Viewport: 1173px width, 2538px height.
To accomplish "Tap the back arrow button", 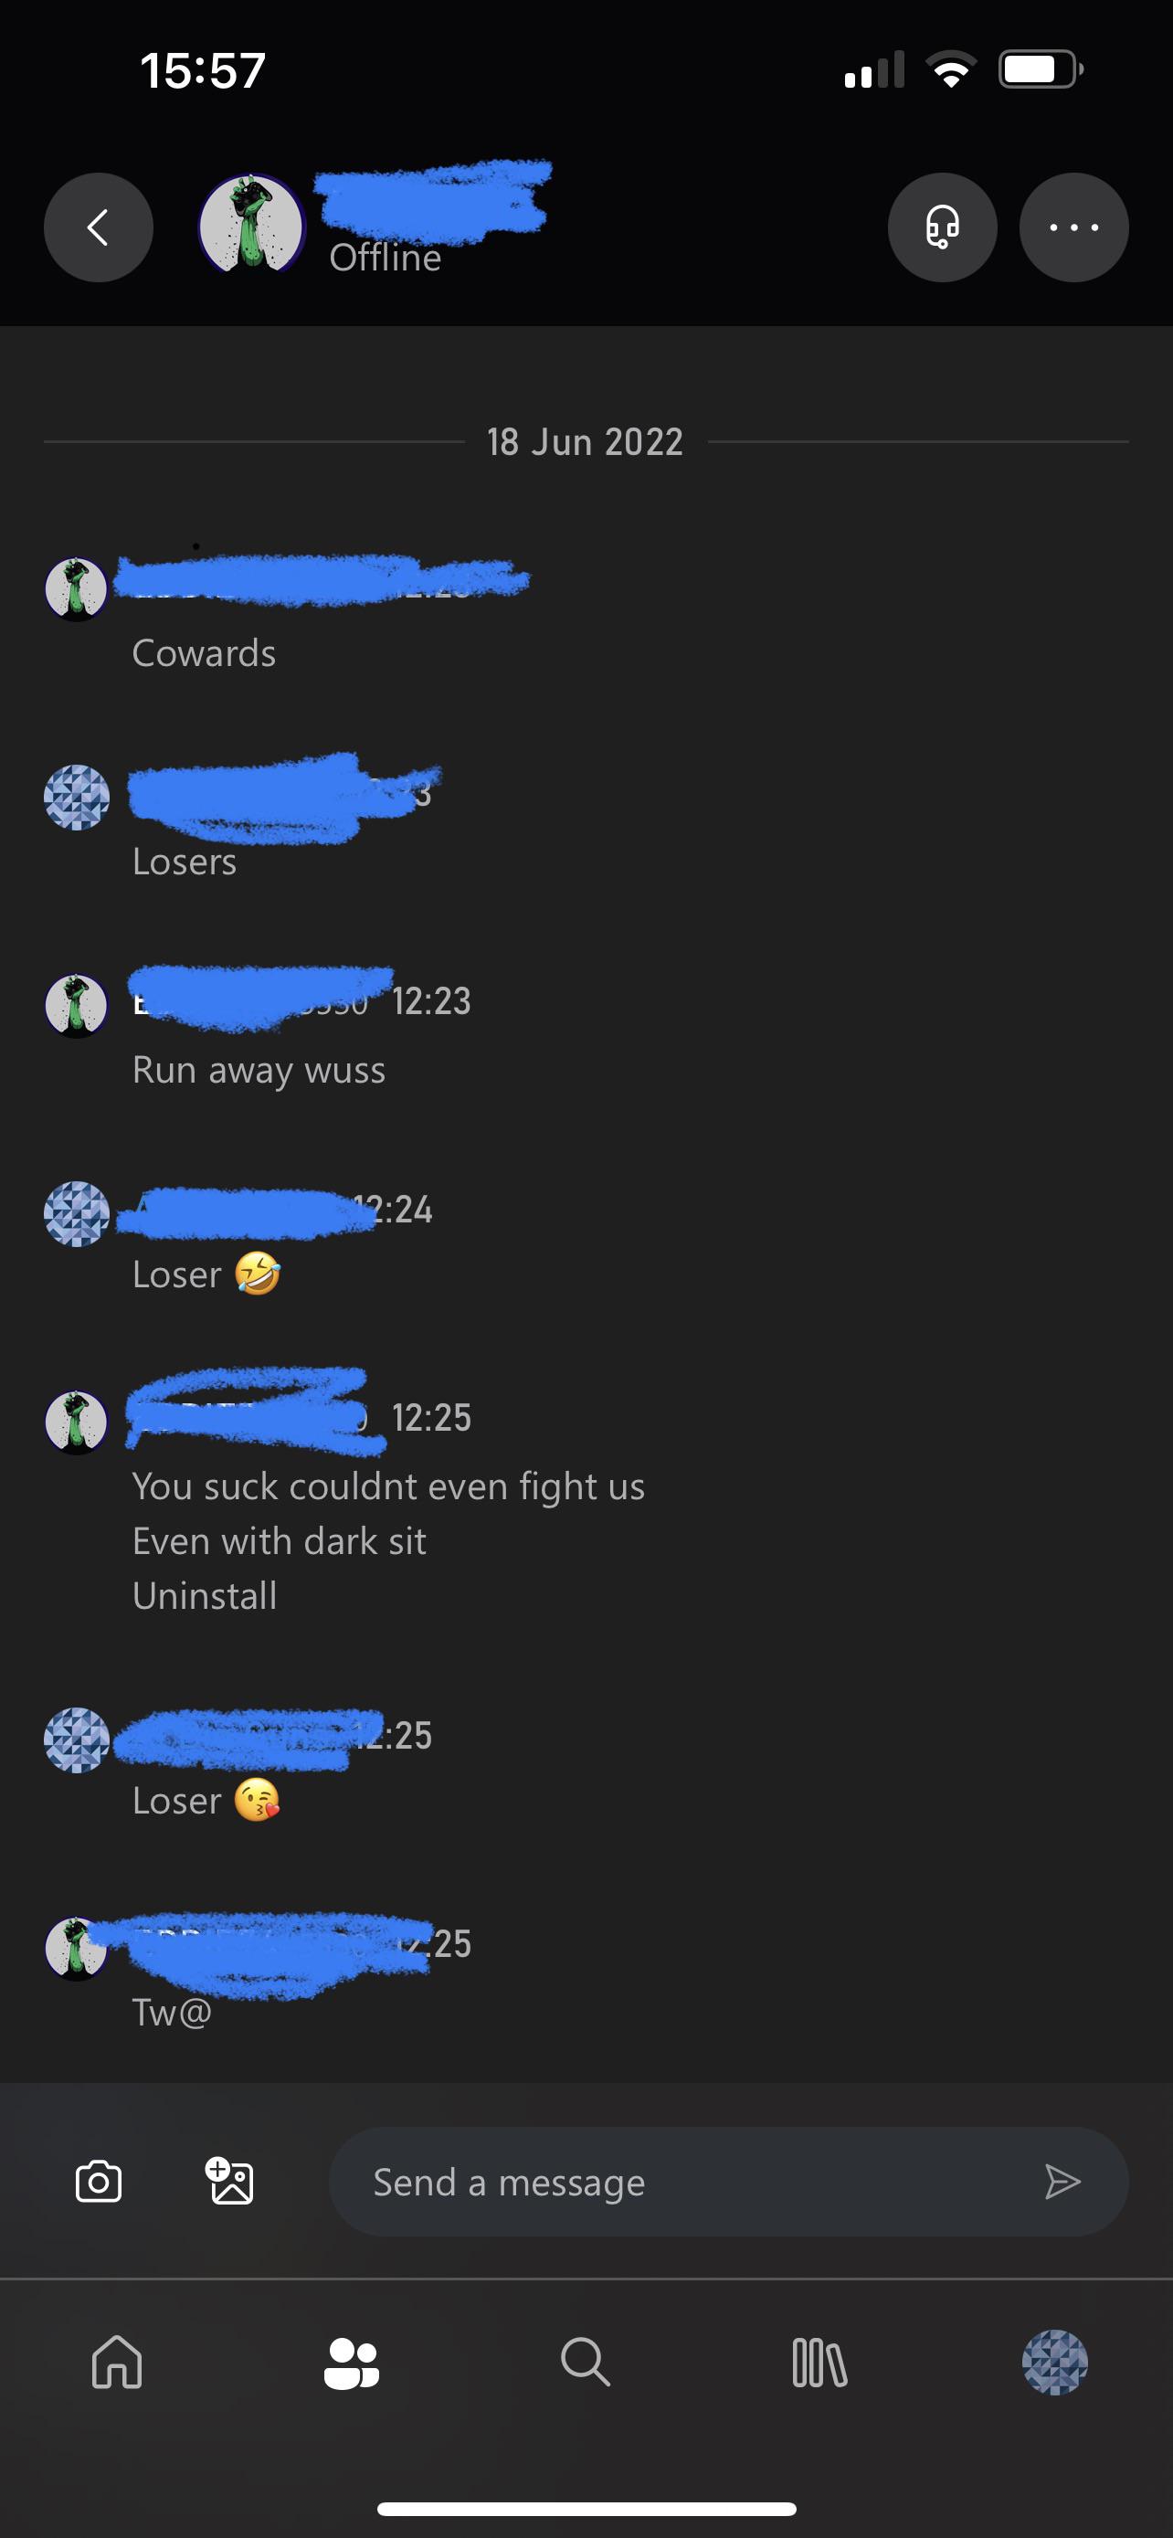I will [x=99, y=227].
